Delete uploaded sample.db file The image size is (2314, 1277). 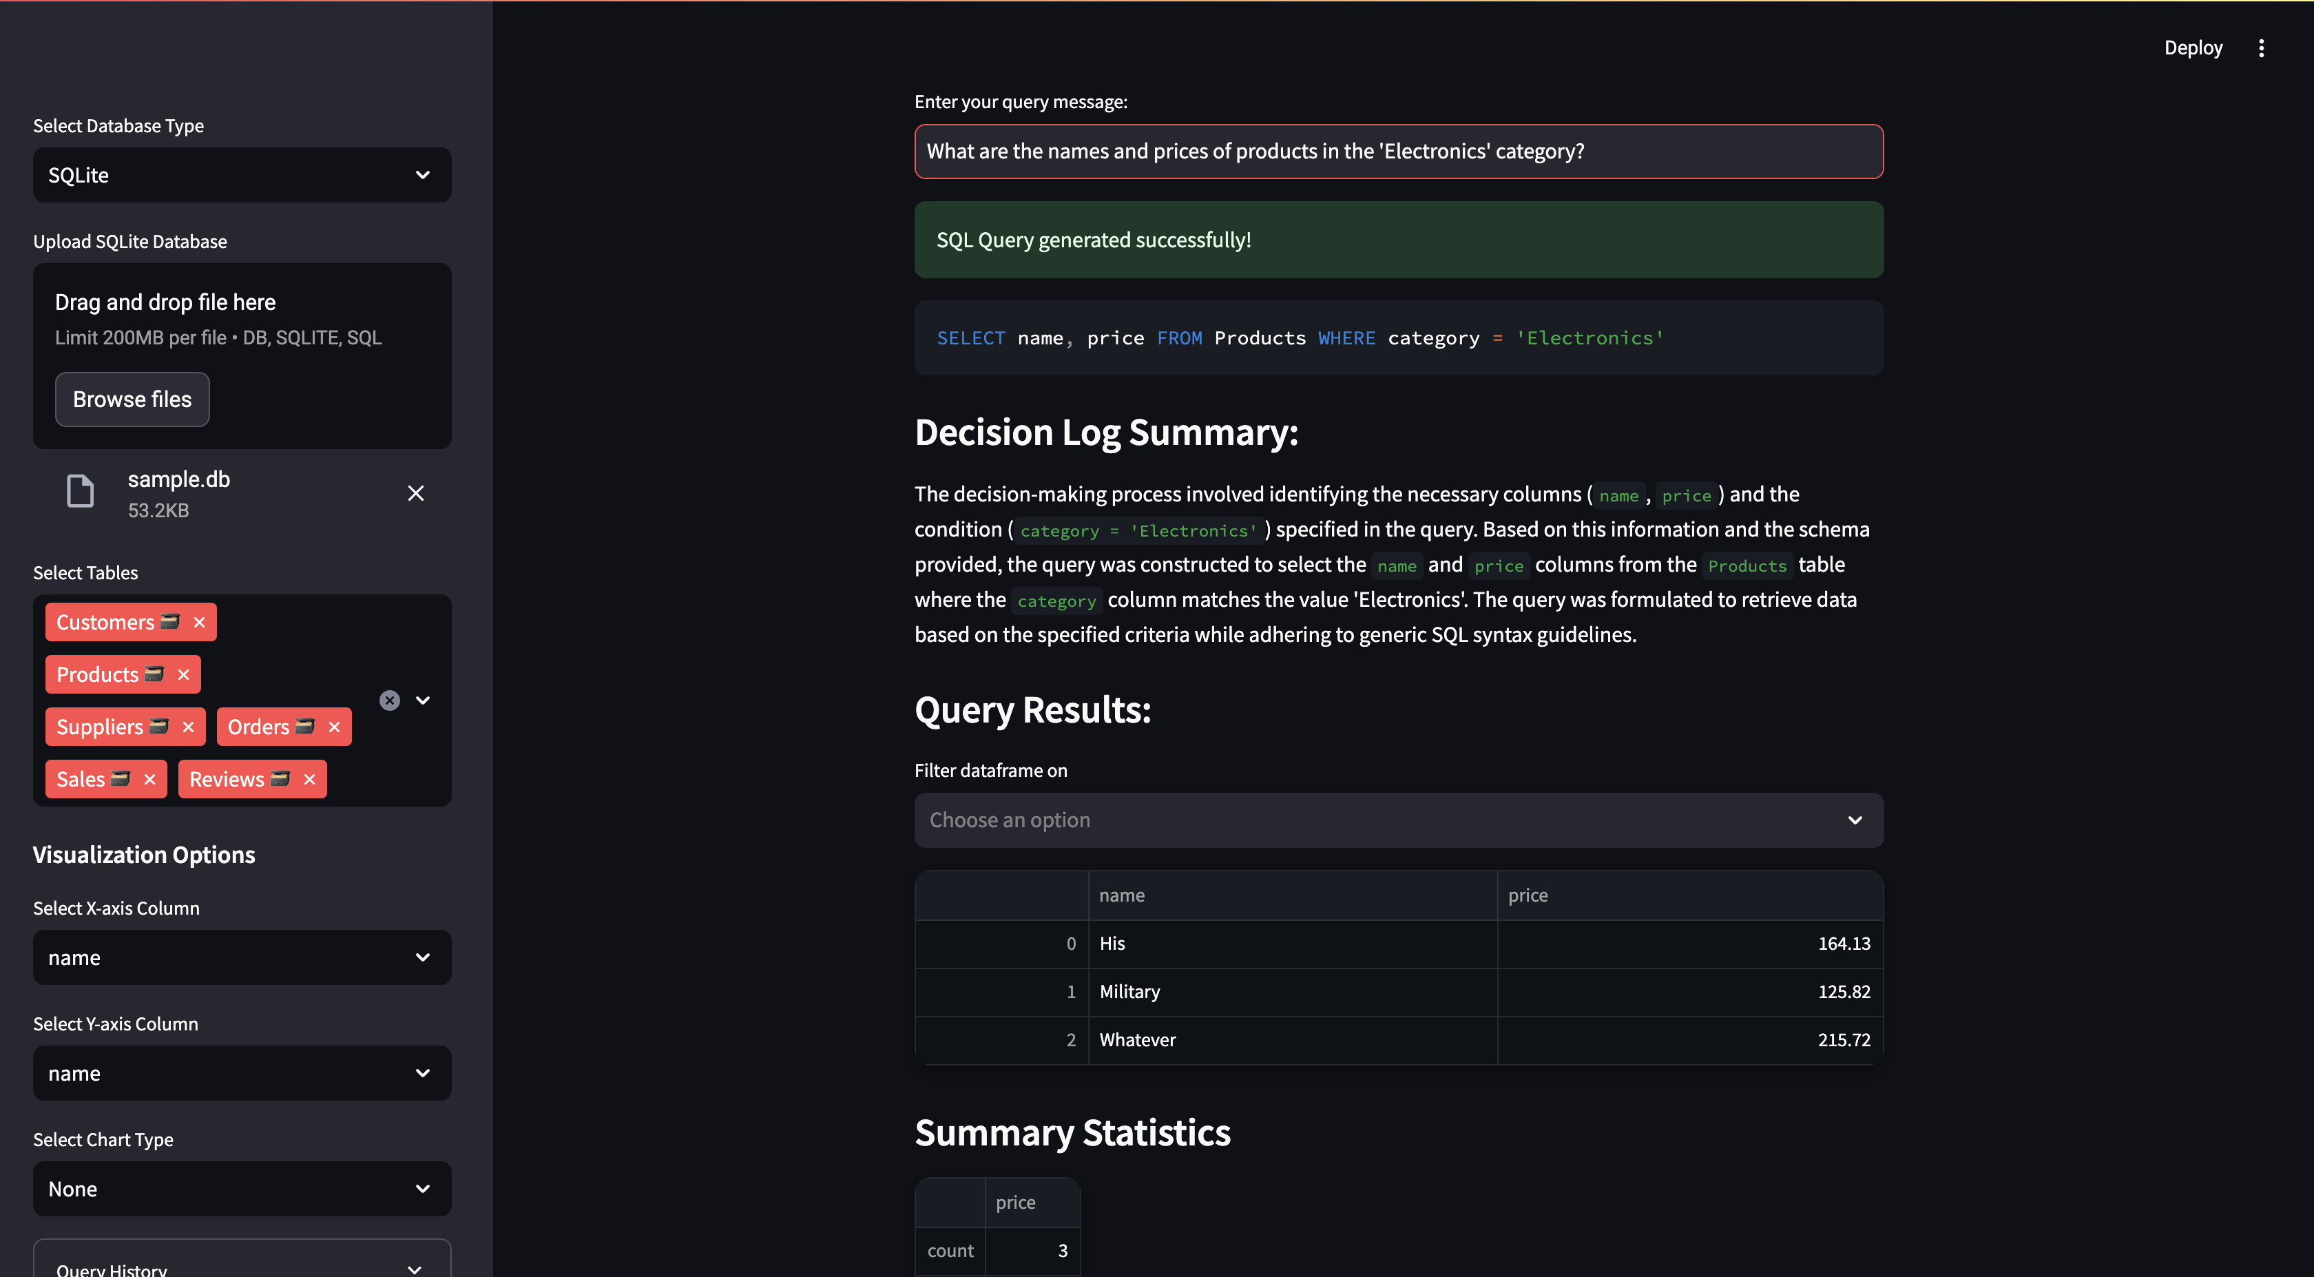(x=415, y=492)
